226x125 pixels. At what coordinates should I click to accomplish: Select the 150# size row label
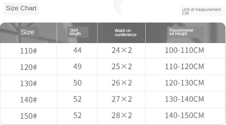(x=28, y=116)
